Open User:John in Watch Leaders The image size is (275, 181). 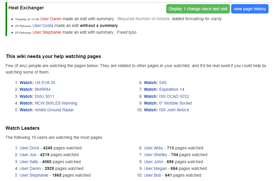[154, 162]
